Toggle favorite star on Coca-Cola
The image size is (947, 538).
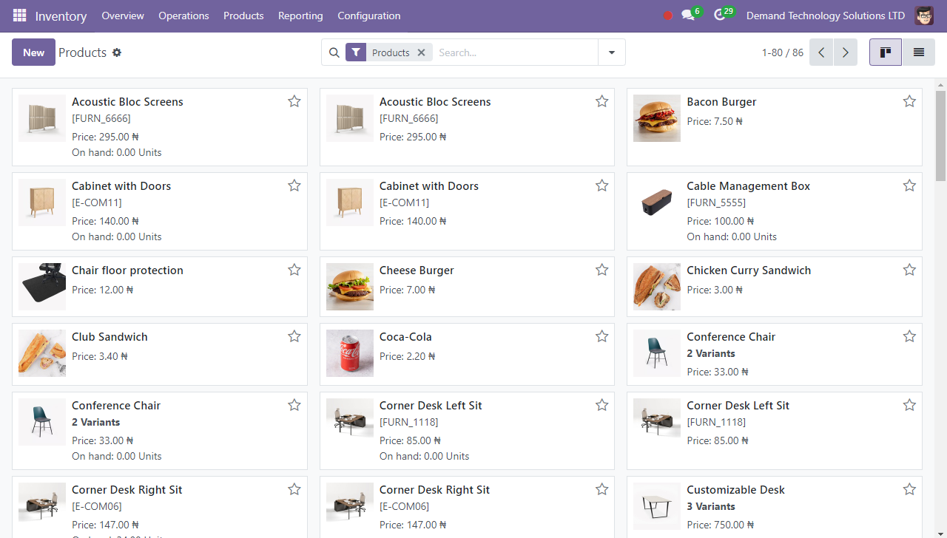pyautogui.click(x=601, y=336)
